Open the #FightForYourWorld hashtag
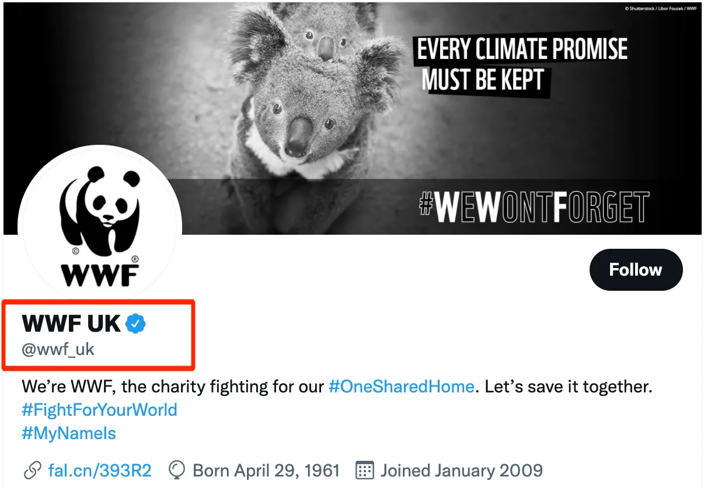 [99, 410]
